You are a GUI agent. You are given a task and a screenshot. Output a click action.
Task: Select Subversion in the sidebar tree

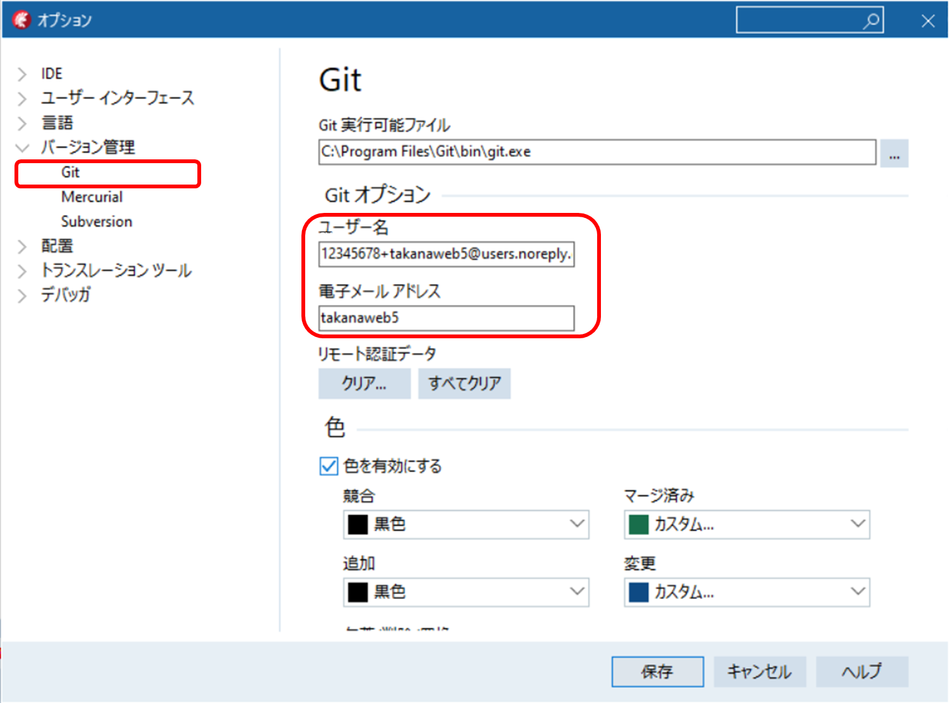click(96, 221)
